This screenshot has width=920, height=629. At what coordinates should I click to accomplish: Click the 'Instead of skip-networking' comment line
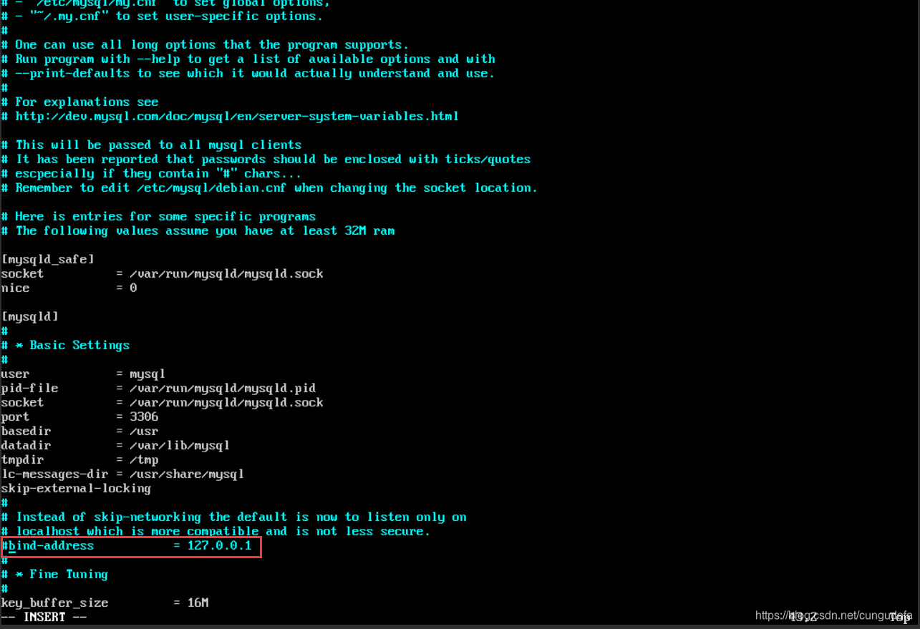[x=234, y=517]
